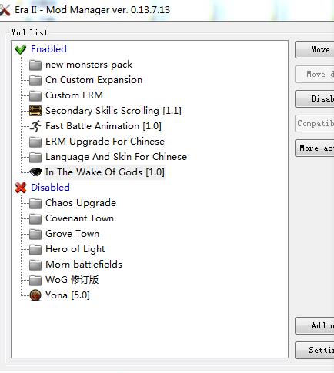The height and width of the screenshot is (373, 334).
Task: Click folder icon beside Cn Custom Expansion
Action: pyautogui.click(x=35, y=80)
